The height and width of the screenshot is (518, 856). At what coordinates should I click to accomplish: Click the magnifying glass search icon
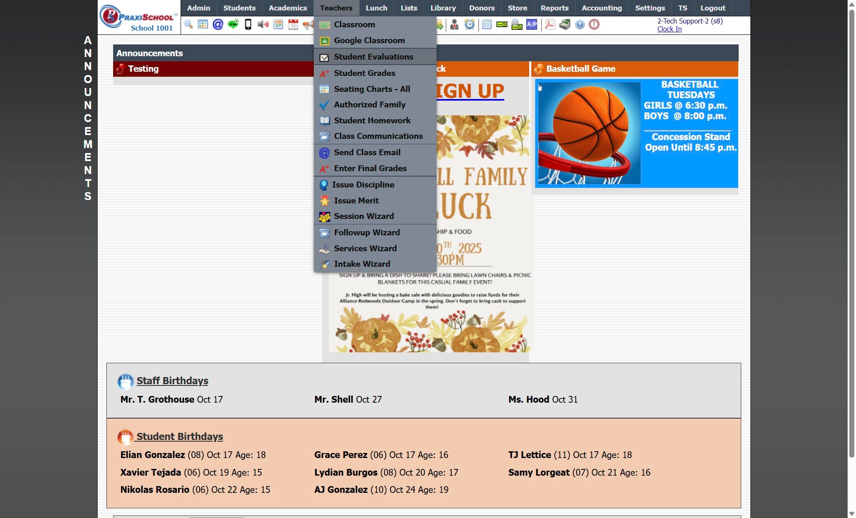coord(188,25)
